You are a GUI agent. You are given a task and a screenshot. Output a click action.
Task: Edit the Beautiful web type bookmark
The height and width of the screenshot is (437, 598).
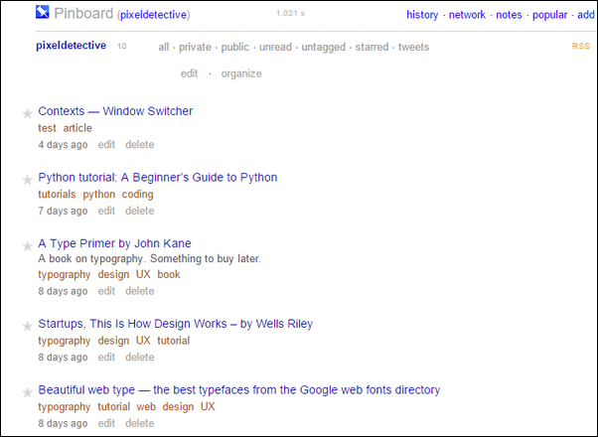point(106,423)
